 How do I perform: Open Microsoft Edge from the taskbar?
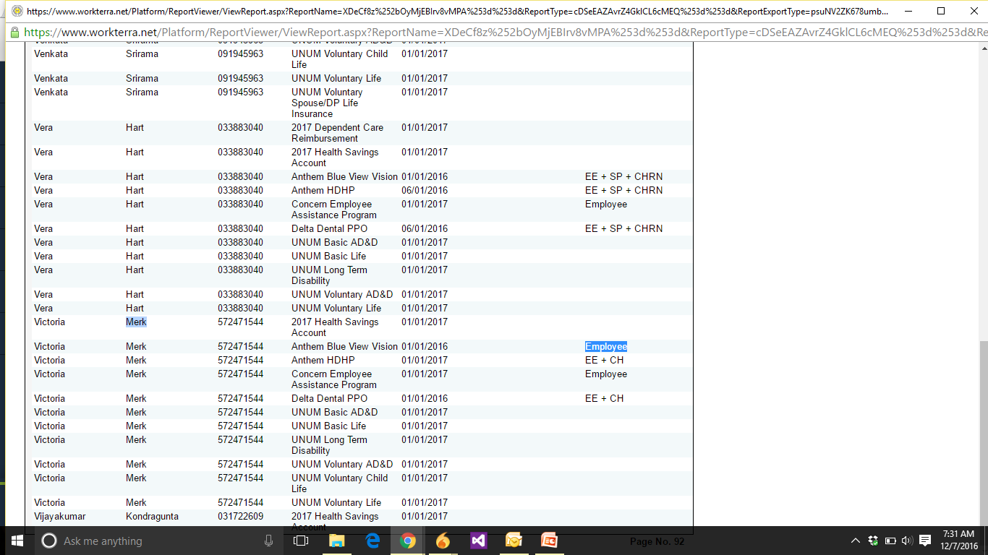click(x=372, y=541)
